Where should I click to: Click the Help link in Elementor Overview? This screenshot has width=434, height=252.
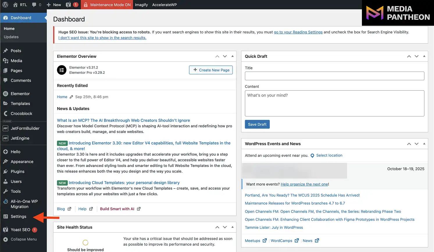tap(85, 209)
